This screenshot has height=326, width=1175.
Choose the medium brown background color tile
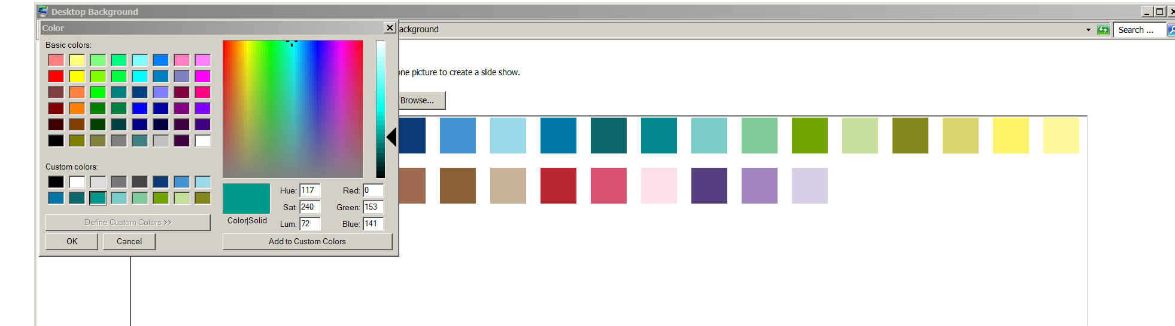click(457, 186)
